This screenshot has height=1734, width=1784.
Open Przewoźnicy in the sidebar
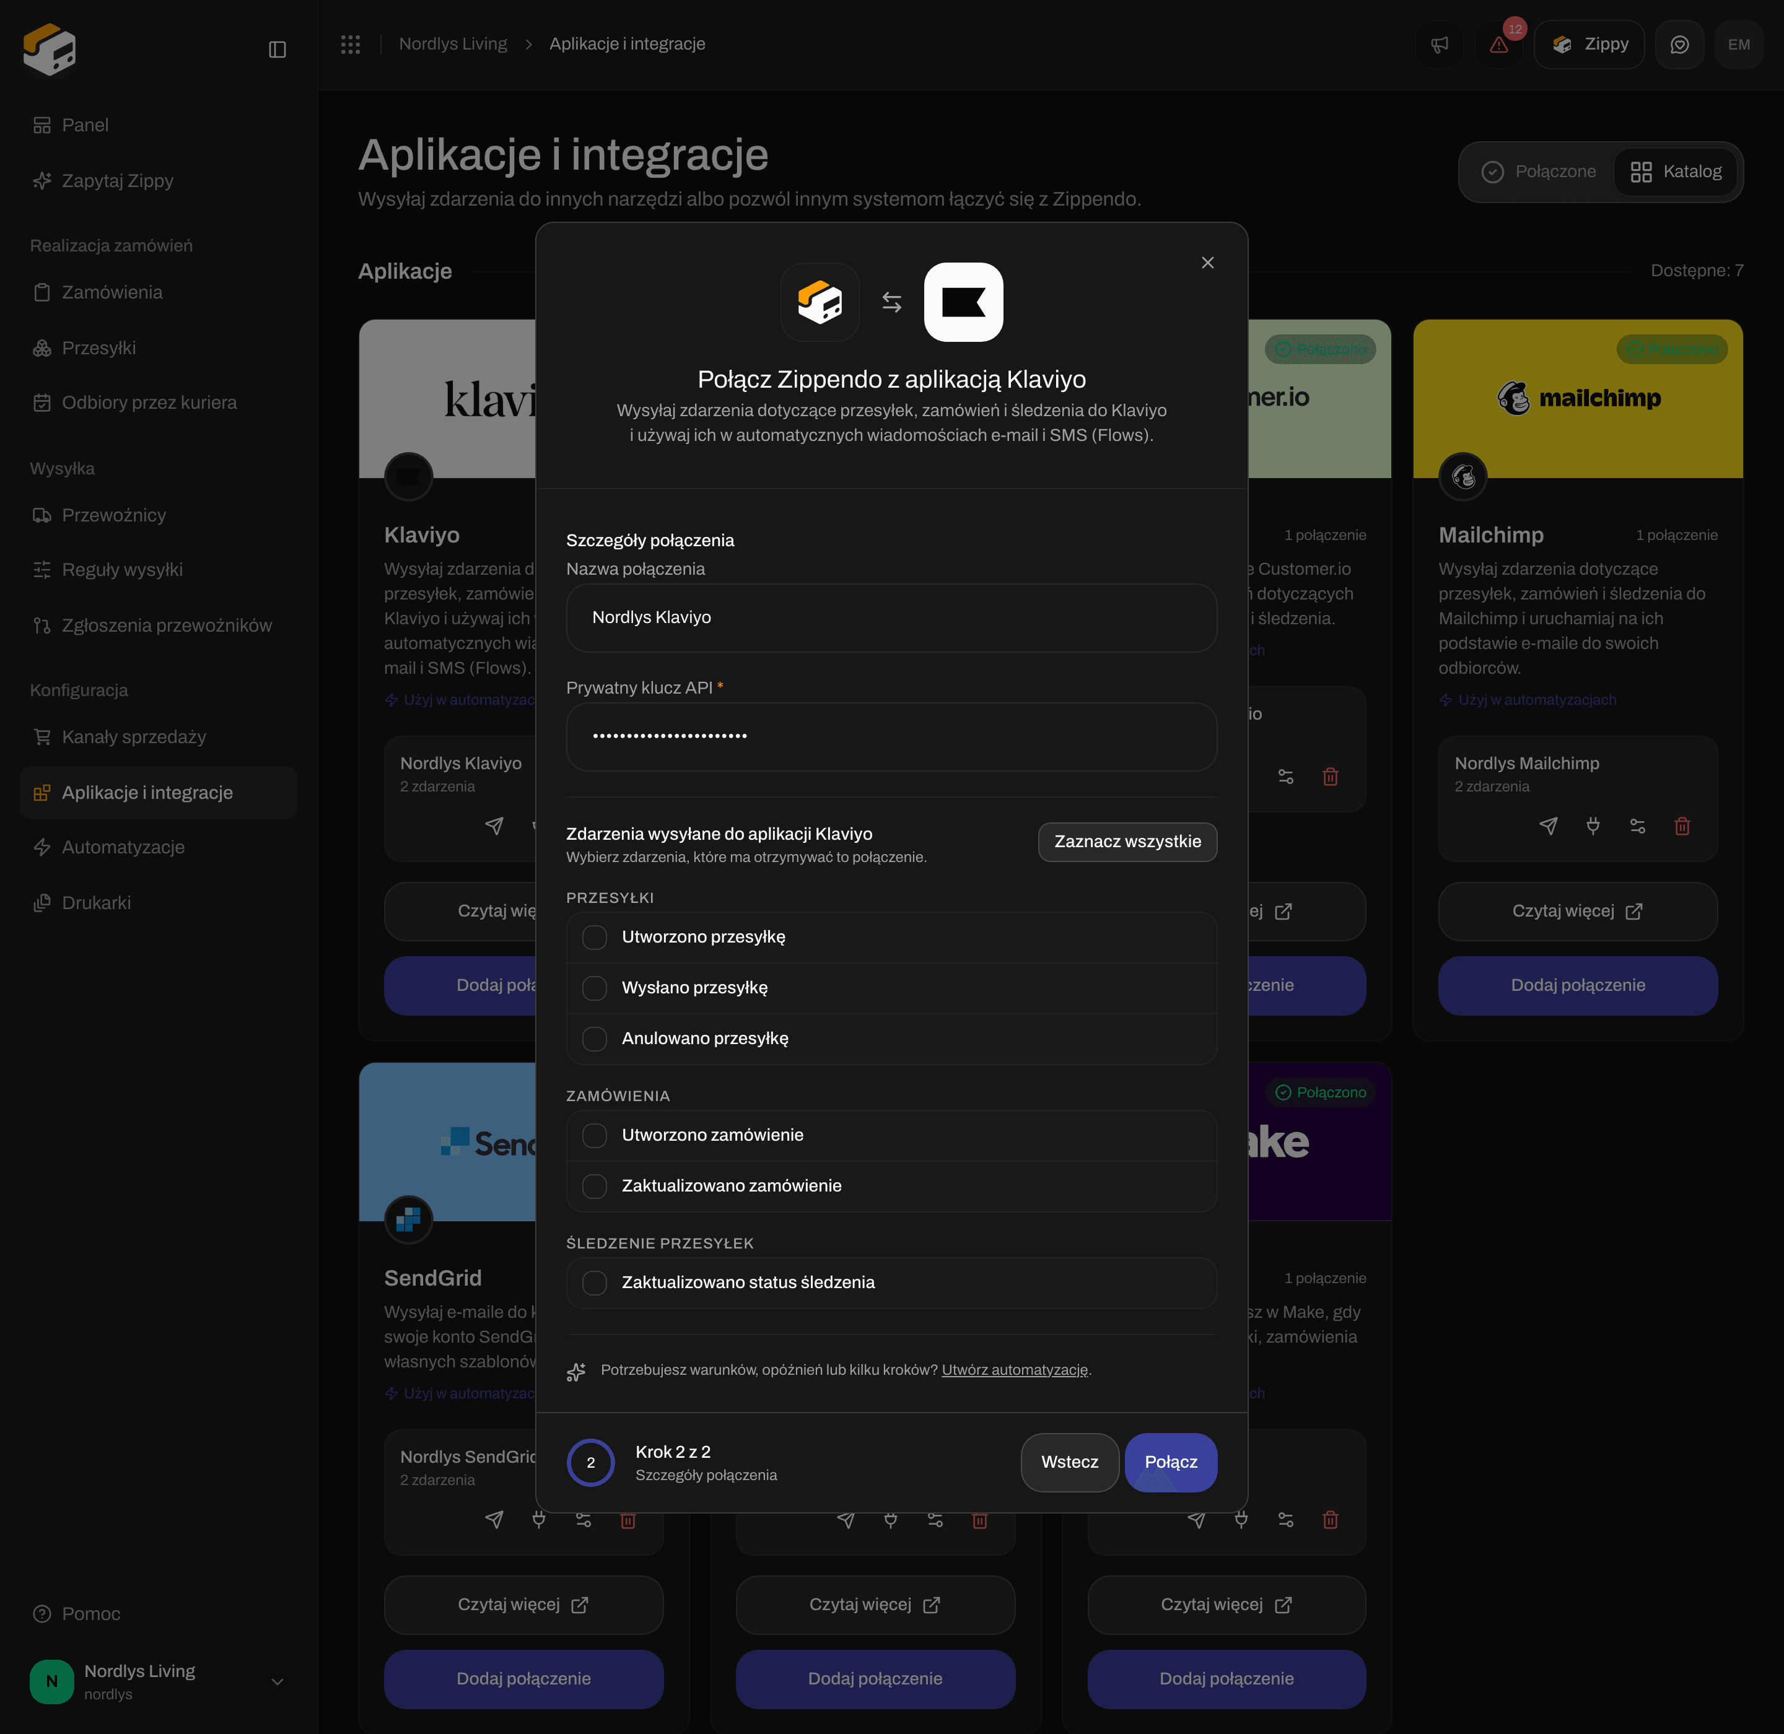[159, 515]
